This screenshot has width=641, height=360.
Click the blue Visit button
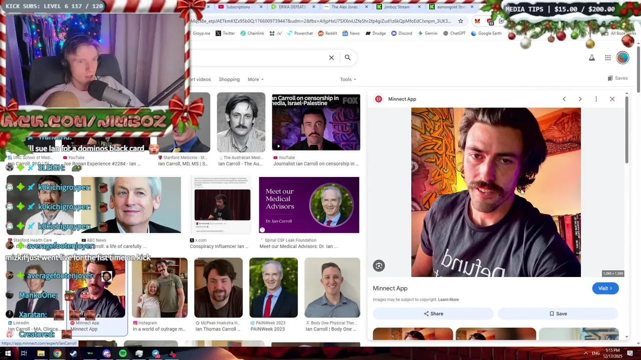click(605, 288)
